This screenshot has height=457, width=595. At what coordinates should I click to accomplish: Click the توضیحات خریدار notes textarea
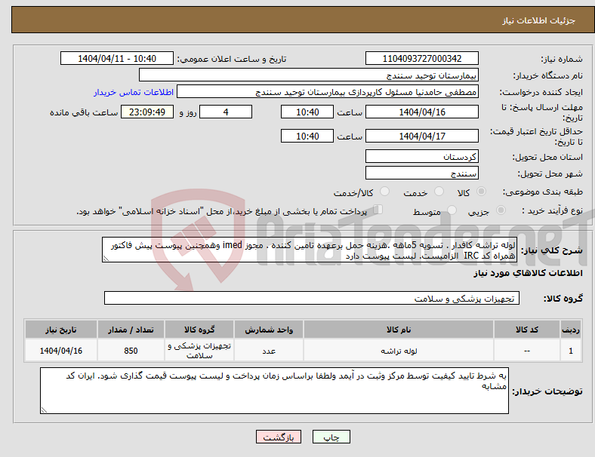tap(274, 391)
